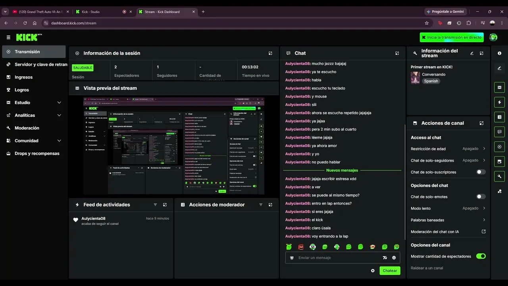This screenshot has width=508, height=286.
Task: Open Logros in the sidebar
Action: [34, 90]
